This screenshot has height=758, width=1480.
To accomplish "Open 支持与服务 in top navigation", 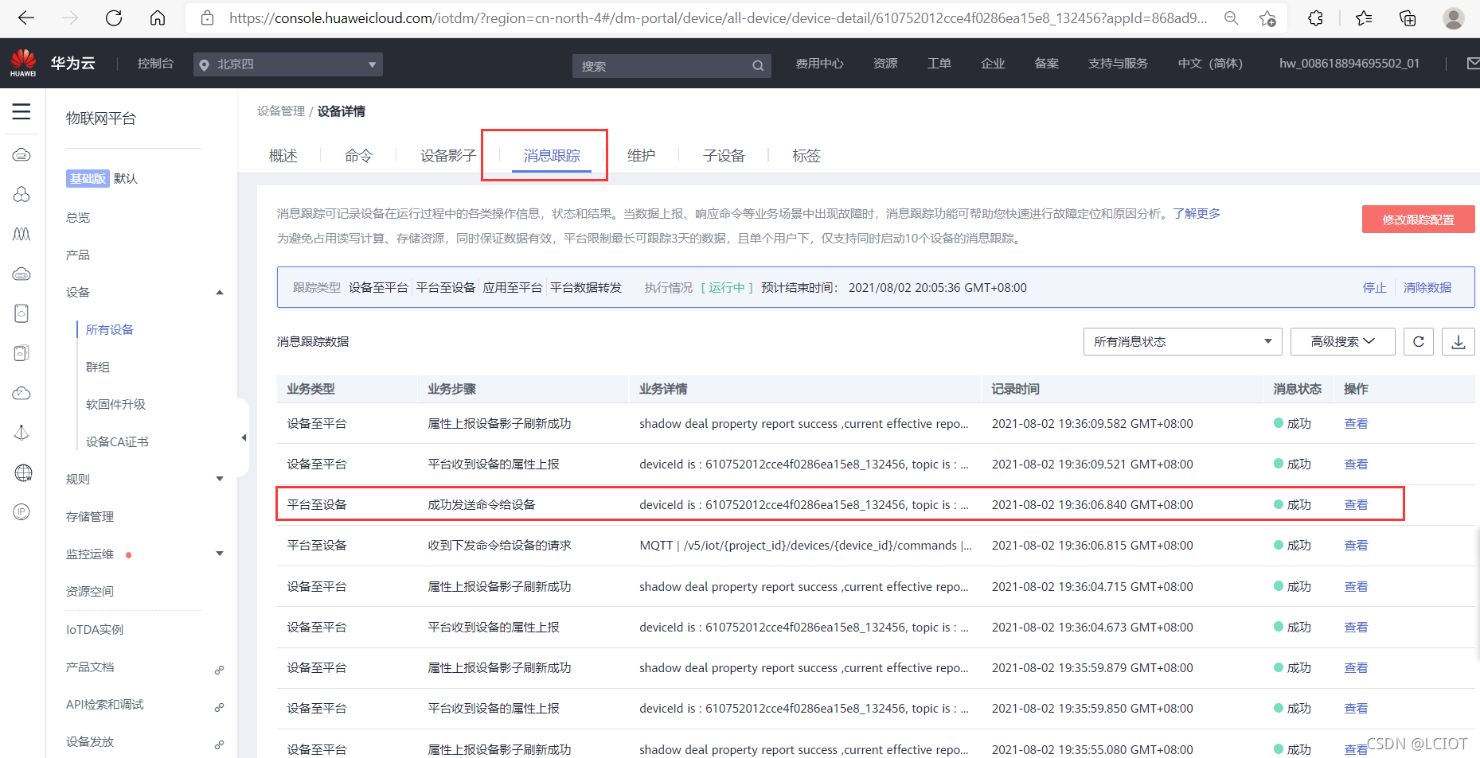I will click(1118, 64).
